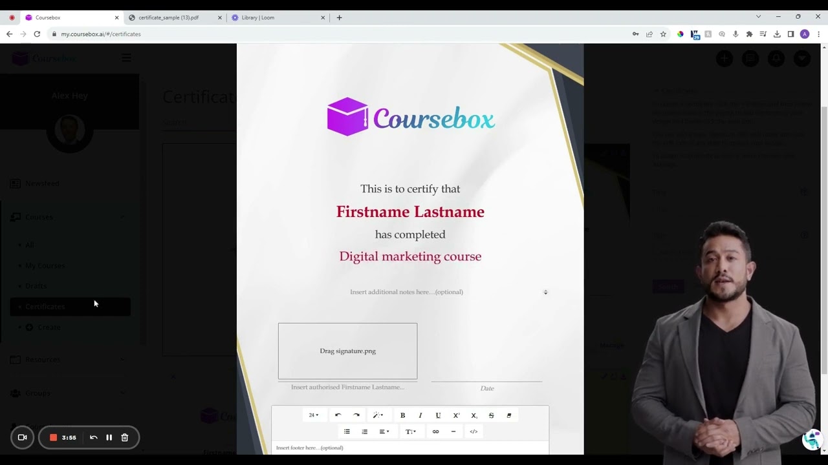The width and height of the screenshot is (828, 465).
Task: Click the notes field resize handle icon
Action: coord(545,292)
